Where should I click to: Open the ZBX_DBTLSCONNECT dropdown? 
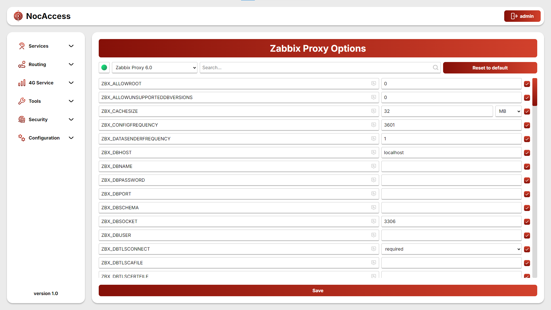(x=451, y=249)
